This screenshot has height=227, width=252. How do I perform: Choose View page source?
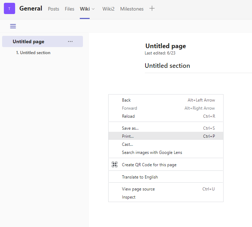166,189
